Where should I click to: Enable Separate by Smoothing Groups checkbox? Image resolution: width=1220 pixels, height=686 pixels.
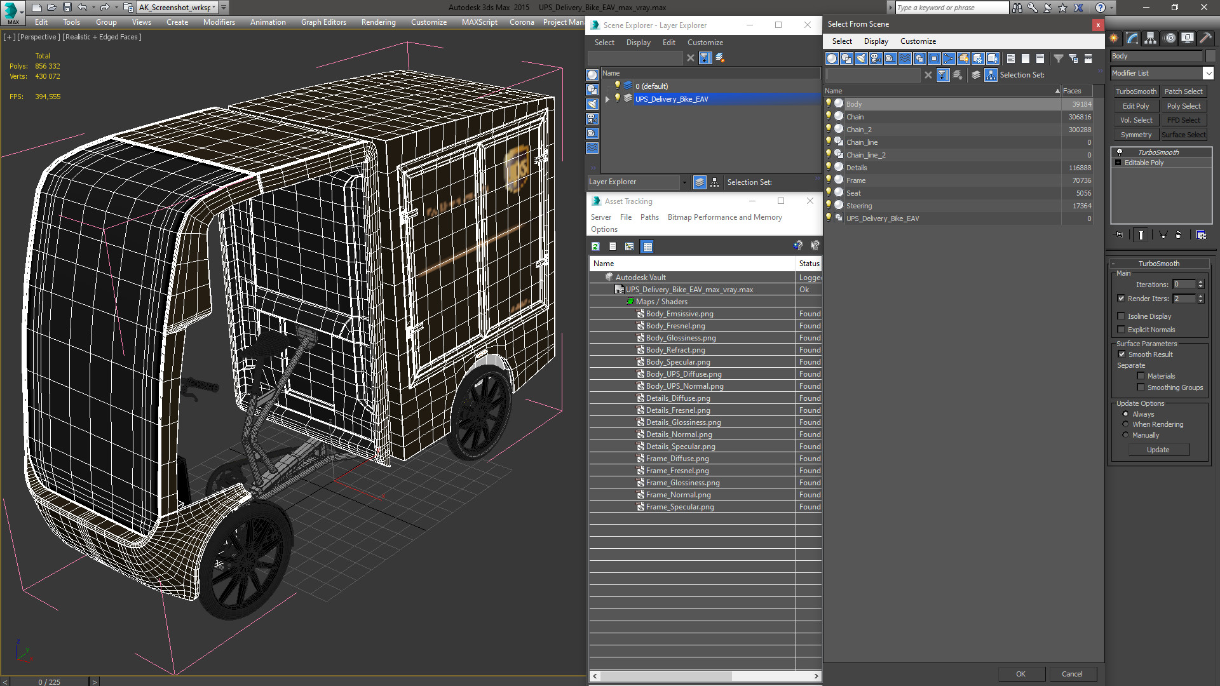coord(1141,387)
